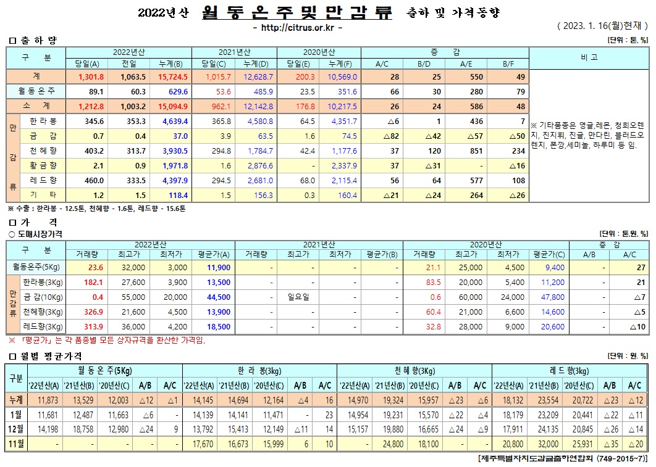This screenshot has height=467, width=656.
Task: Select the 누계 row in monthly table
Action: [16, 401]
